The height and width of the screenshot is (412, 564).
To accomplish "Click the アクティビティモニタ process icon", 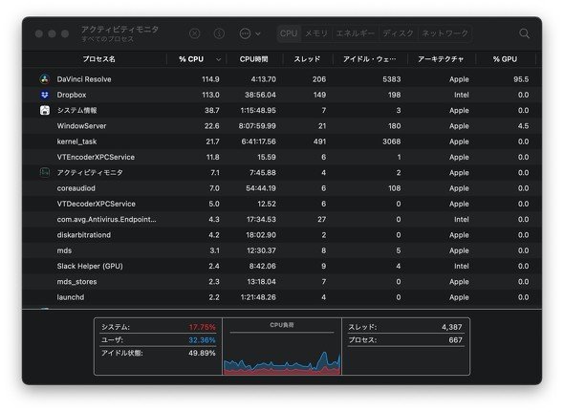I will pyautogui.click(x=45, y=172).
